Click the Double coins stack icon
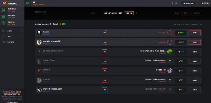 3,17
